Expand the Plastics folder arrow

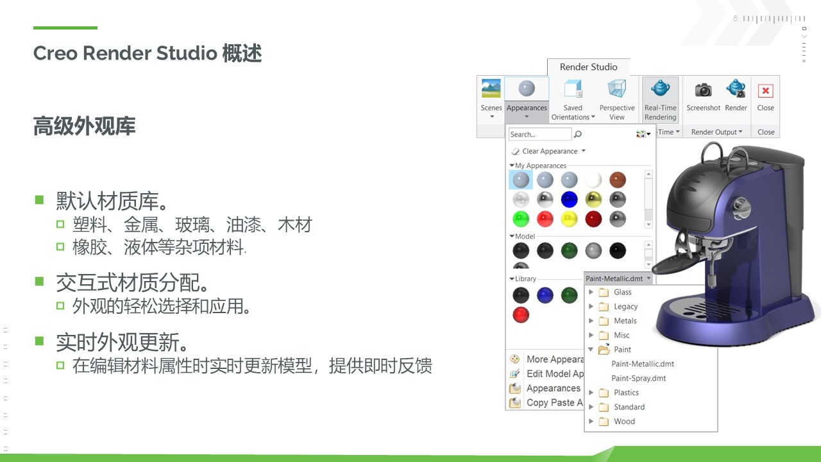point(591,393)
